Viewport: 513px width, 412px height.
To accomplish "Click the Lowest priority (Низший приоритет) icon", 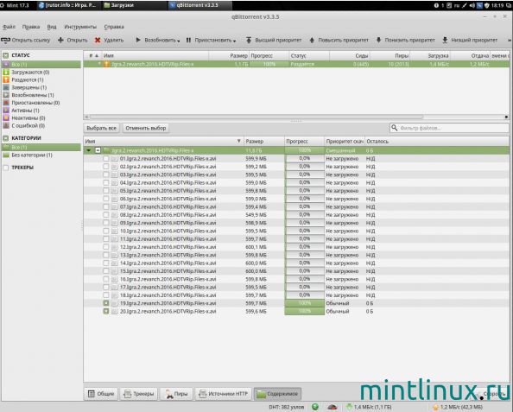I will point(445,40).
